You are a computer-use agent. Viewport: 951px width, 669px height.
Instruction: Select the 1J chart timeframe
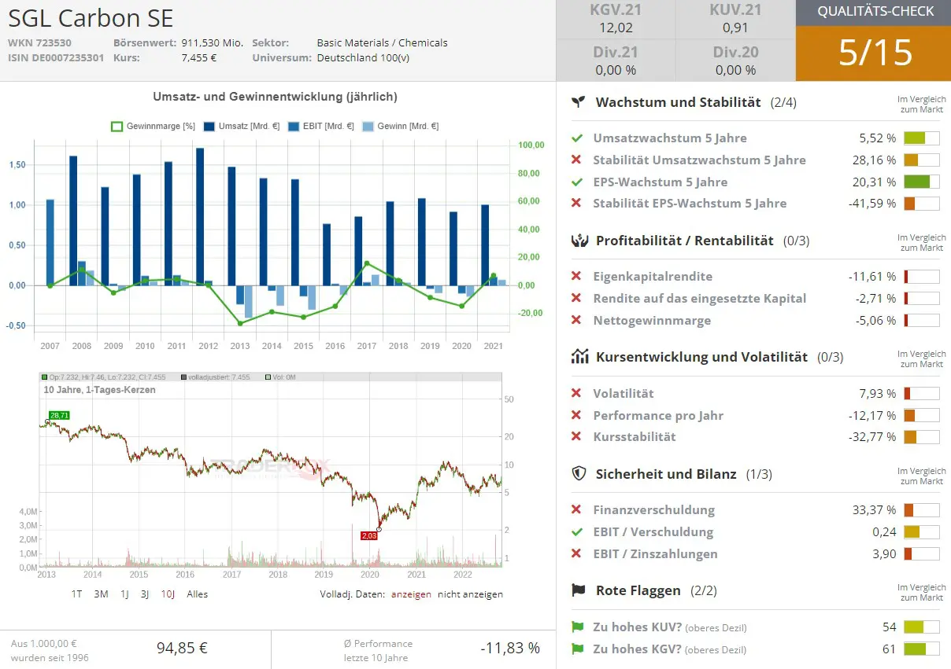[x=124, y=594]
